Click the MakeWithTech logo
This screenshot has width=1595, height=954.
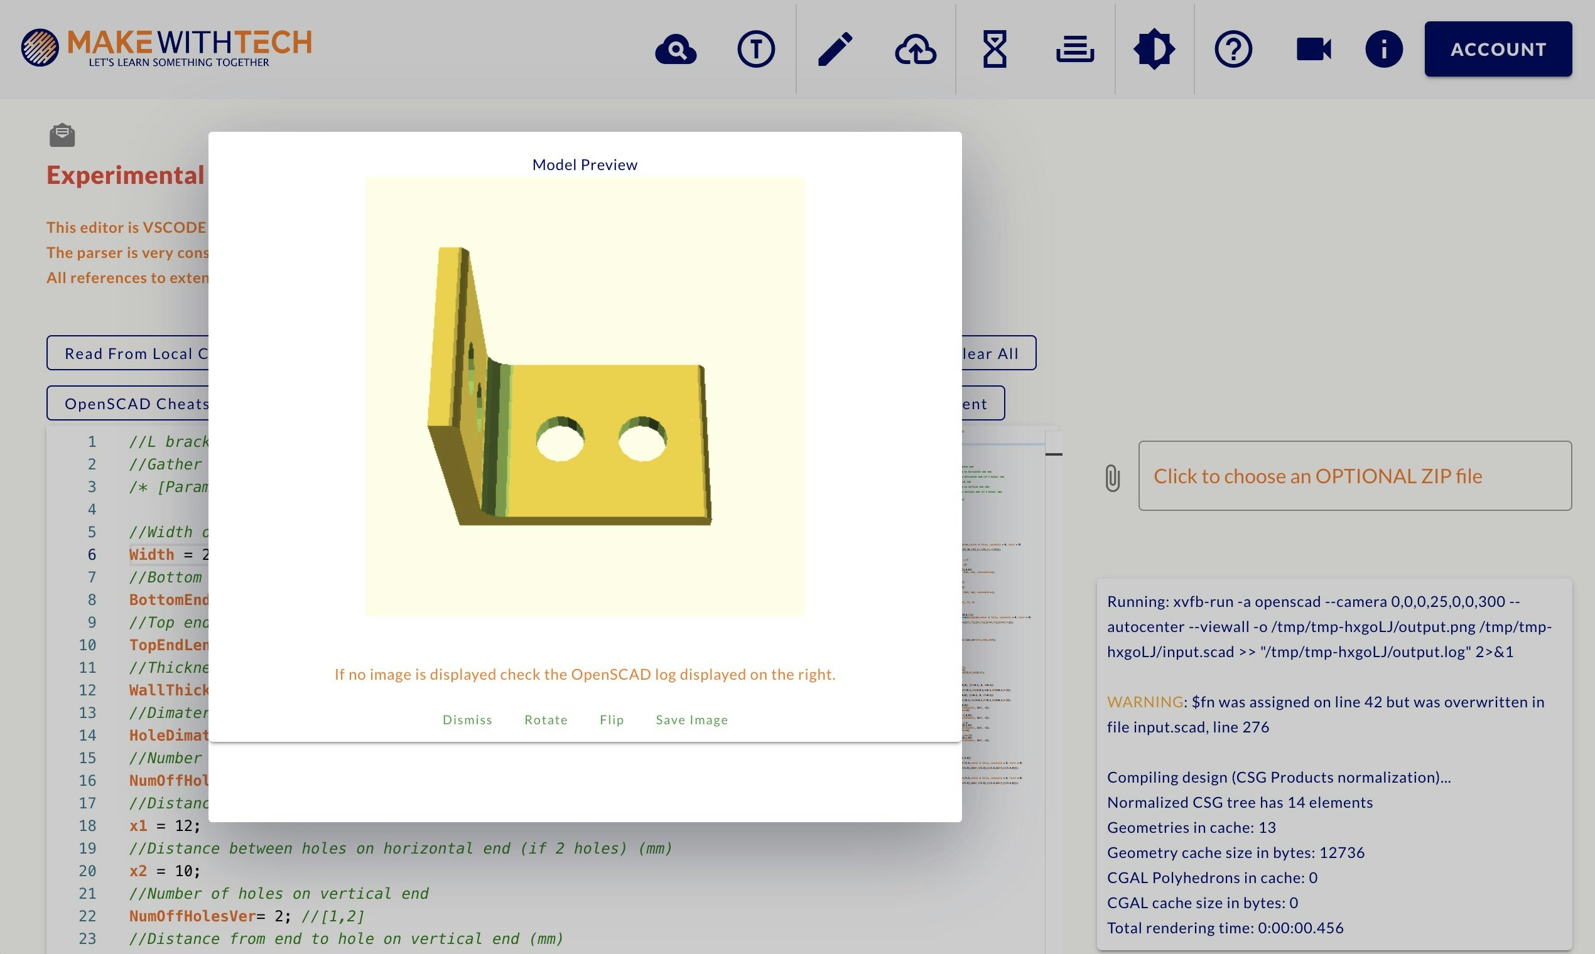tap(166, 48)
